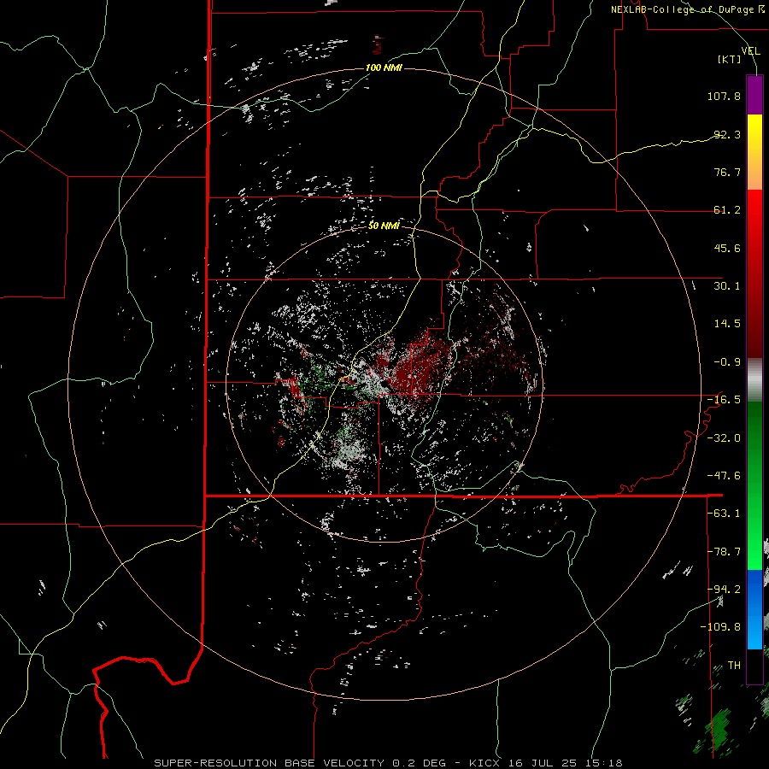Click the 92.3 scale value
The width and height of the screenshot is (769, 769).
(727, 134)
